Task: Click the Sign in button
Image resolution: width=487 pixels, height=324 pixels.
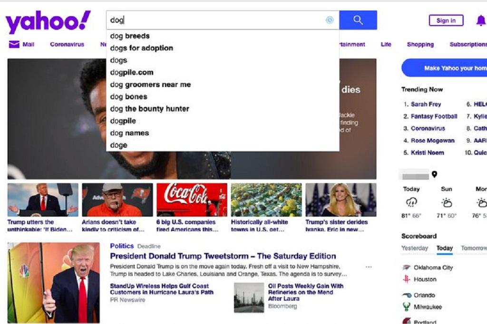Action: [446, 20]
